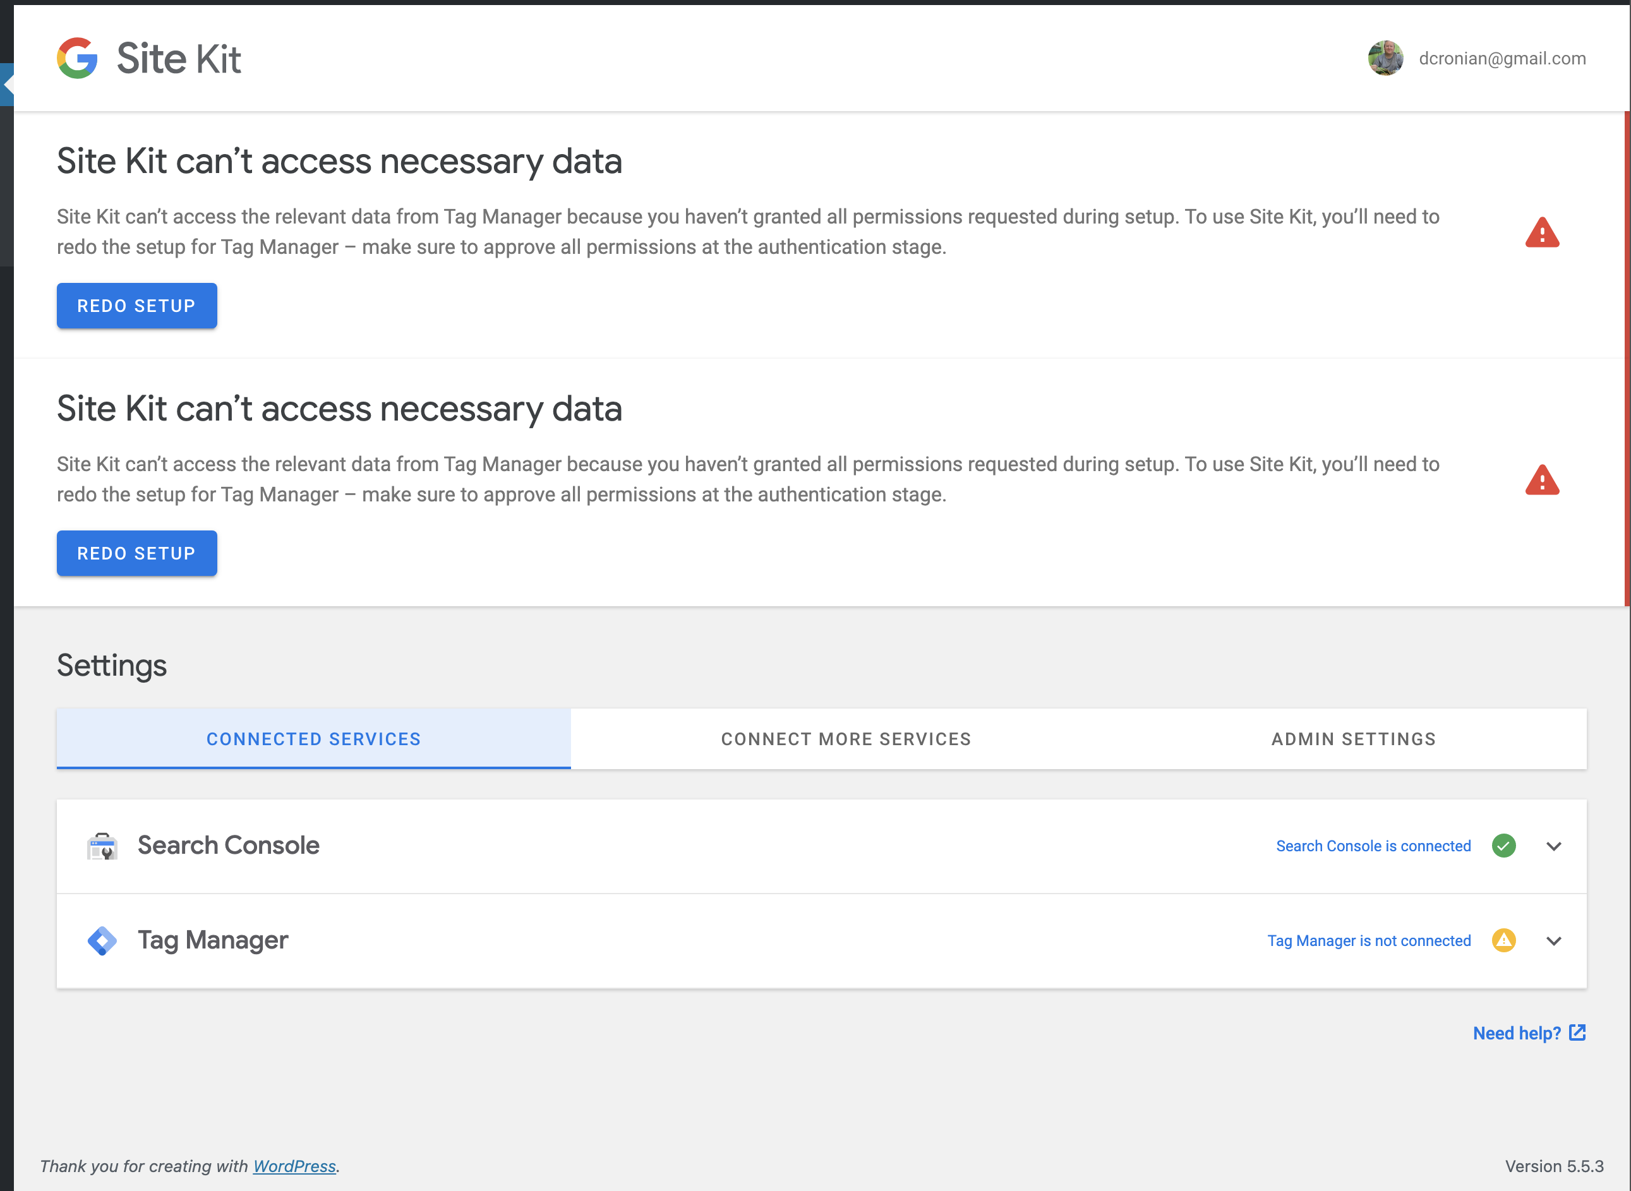Click 'Search Console is connected' status text

[1373, 846]
